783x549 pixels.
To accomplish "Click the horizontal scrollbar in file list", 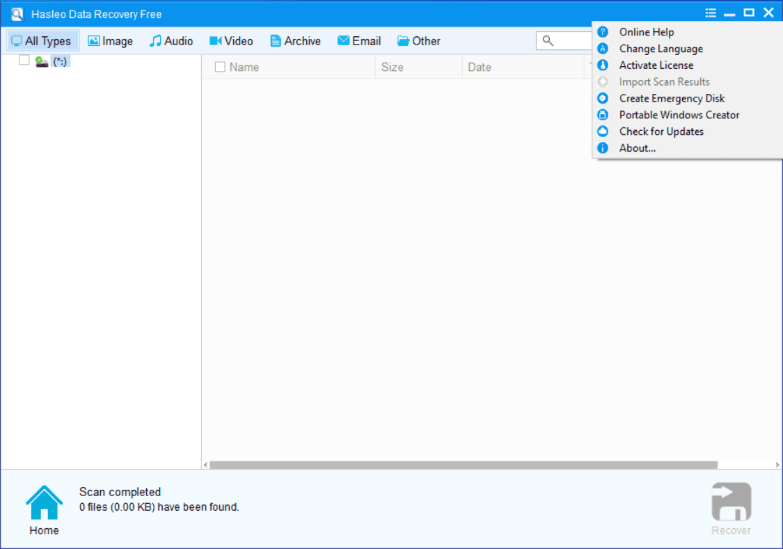I will click(463, 465).
